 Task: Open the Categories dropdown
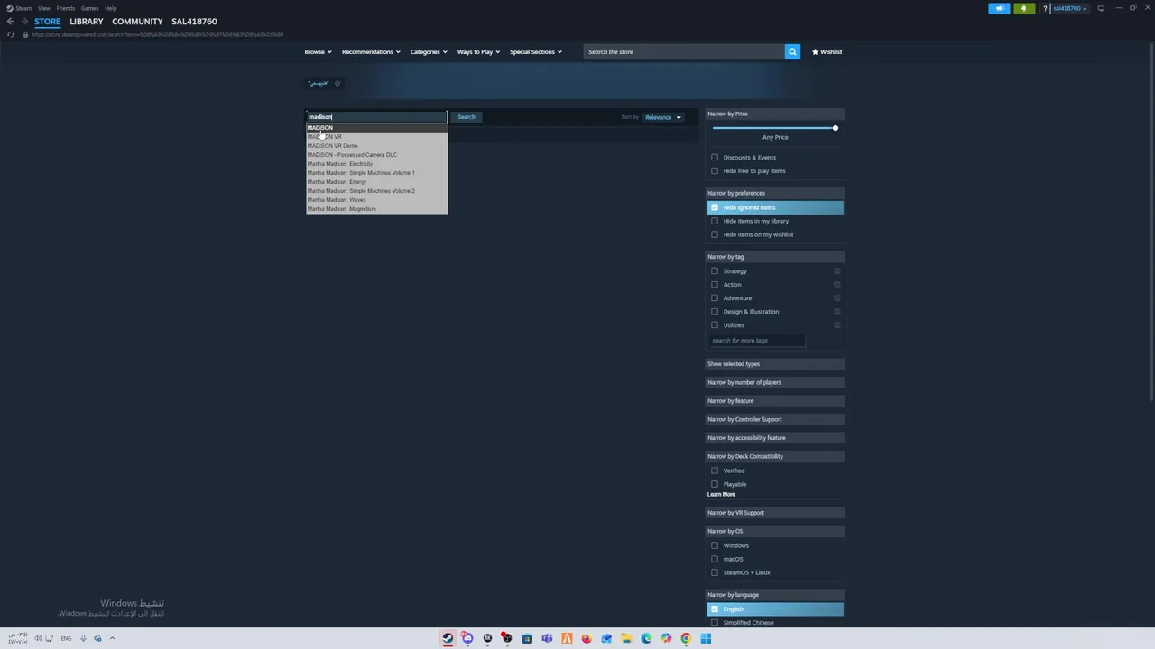[x=429, y=51]
